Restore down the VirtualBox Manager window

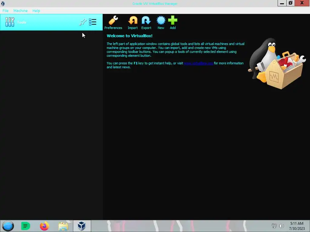[x=290, y=3]
